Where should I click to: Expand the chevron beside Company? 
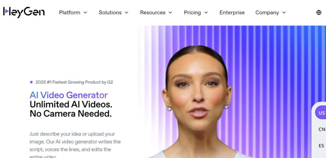[284, 12]
